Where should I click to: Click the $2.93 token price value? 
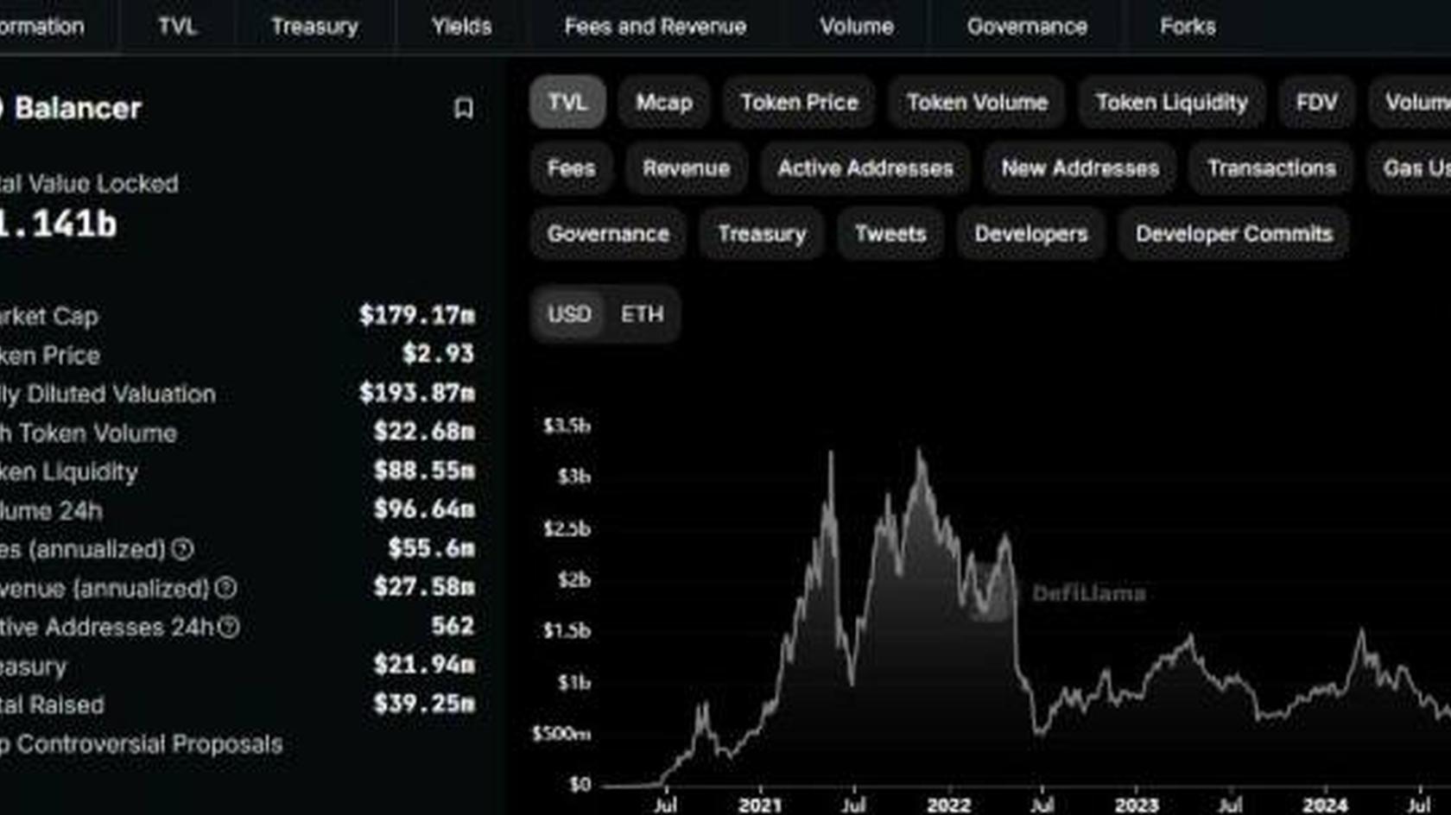tap(439, 354)
